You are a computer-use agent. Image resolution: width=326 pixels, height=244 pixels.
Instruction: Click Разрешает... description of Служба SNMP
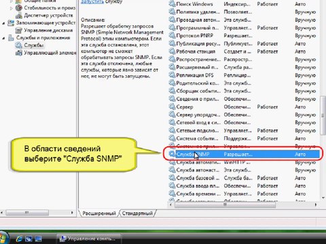point(238,154)
